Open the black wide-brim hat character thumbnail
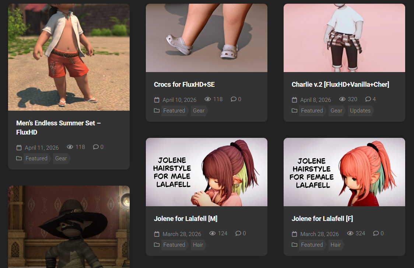The image size is (414, 268). tap(69, 227)
